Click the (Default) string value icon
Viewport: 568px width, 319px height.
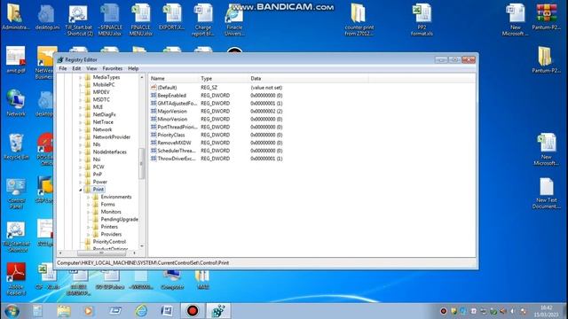[154, 88]
